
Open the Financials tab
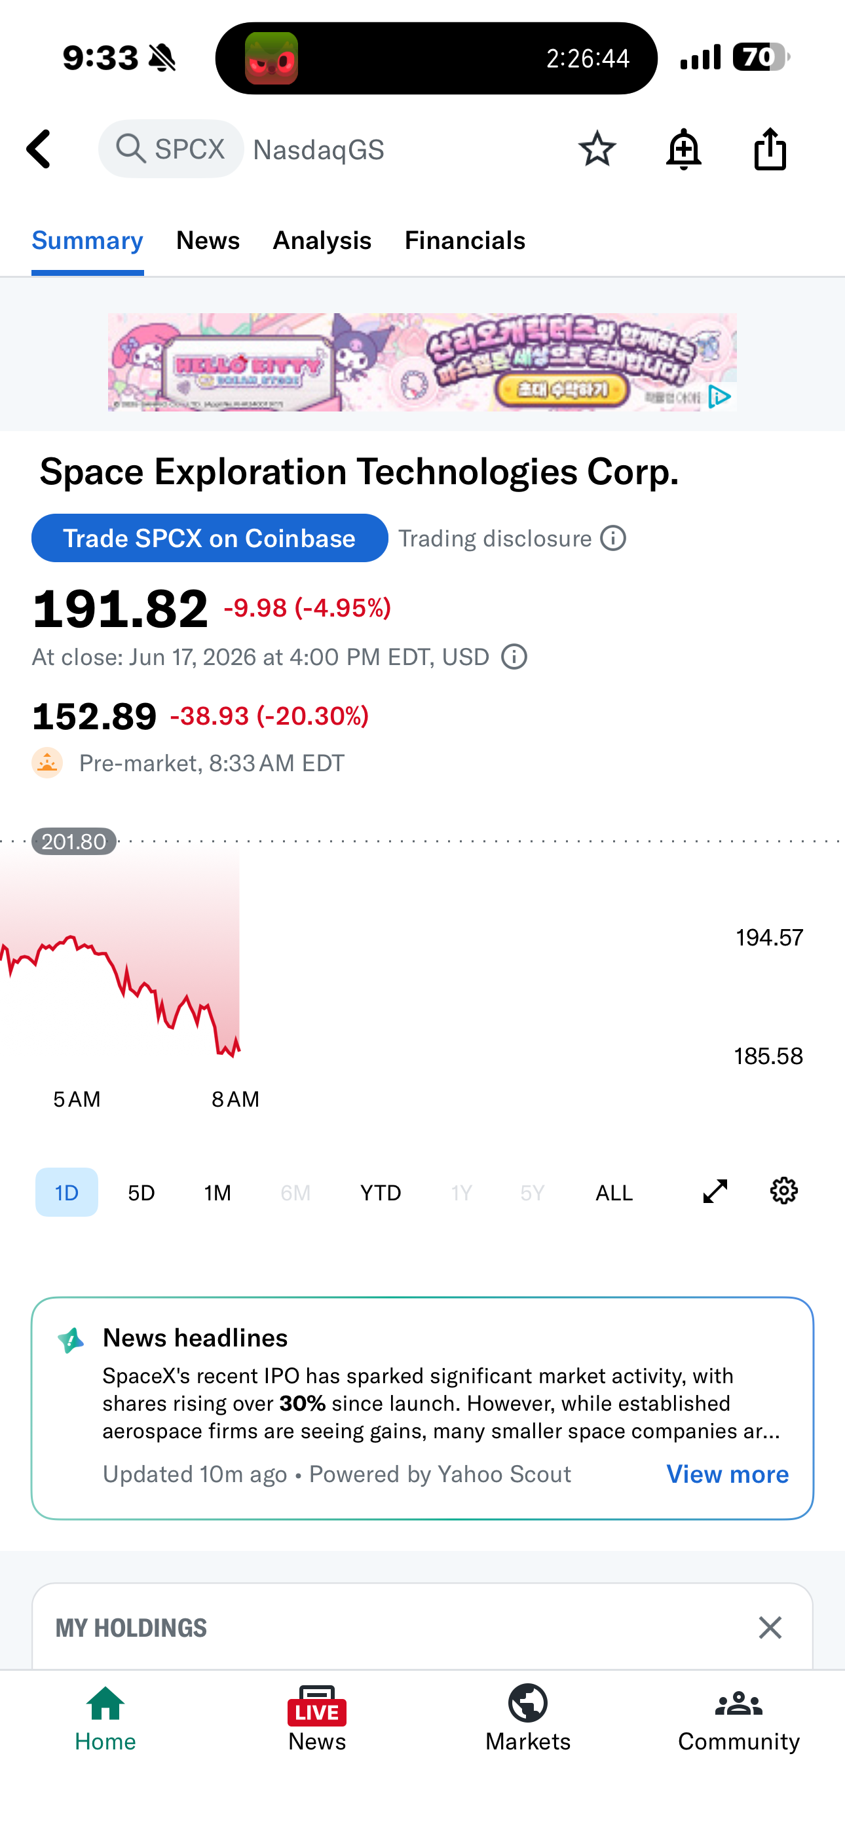[x=465, y=240]
